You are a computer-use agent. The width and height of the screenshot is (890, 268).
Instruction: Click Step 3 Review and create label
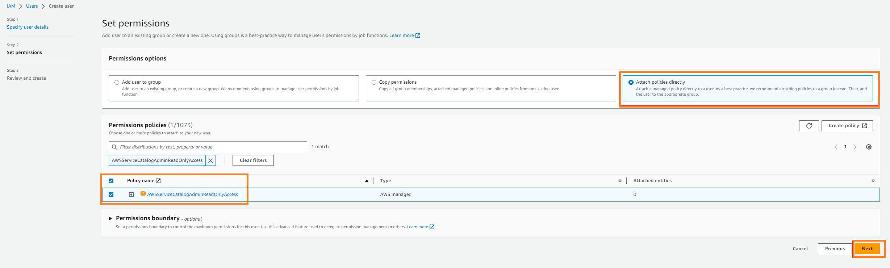click(26, 78)
